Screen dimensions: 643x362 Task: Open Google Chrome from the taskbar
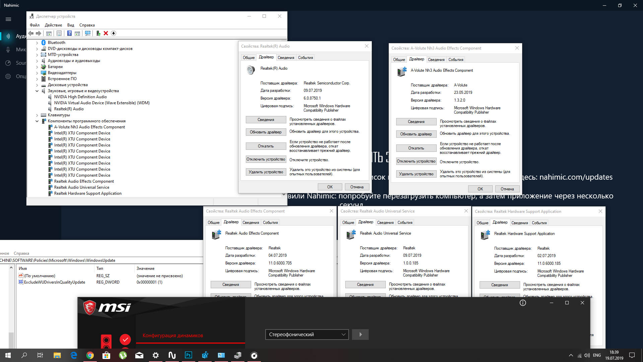pos(90,355)
